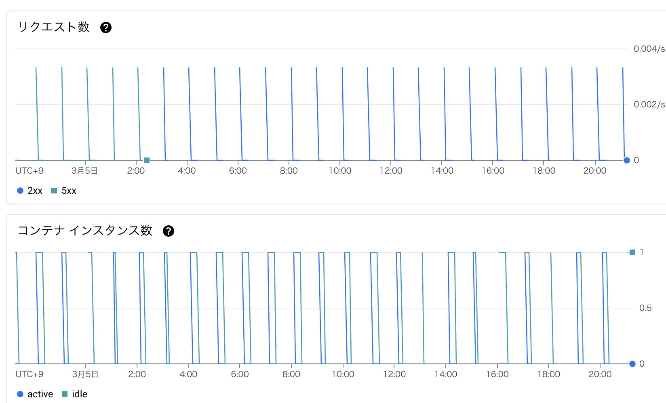The height and width of the screenshot is (403, 666).
Task: Click 2:00 tick label on request chart
Action: (136, 171)
